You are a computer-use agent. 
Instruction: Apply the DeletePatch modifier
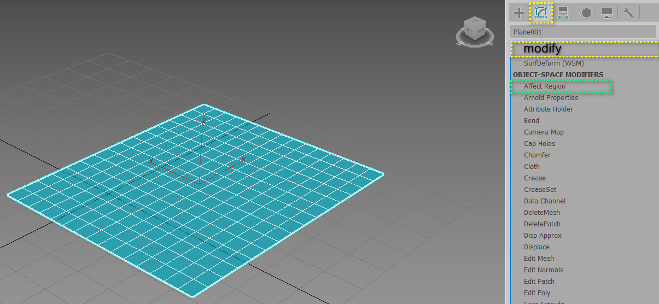(542, 224)
